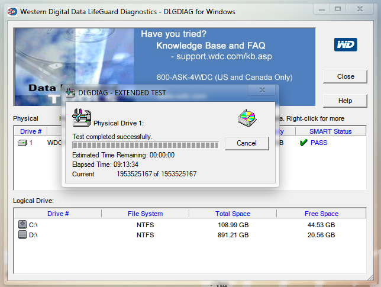Select the C:\ drive label
381x287 pixels.
pyautogui.click(x=33, y=225)
